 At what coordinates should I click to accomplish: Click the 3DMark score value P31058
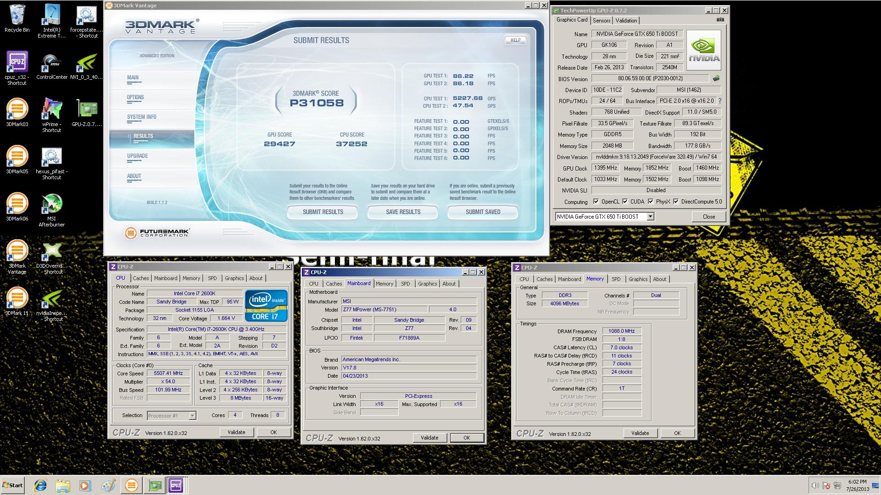click(x=317, y=103)
